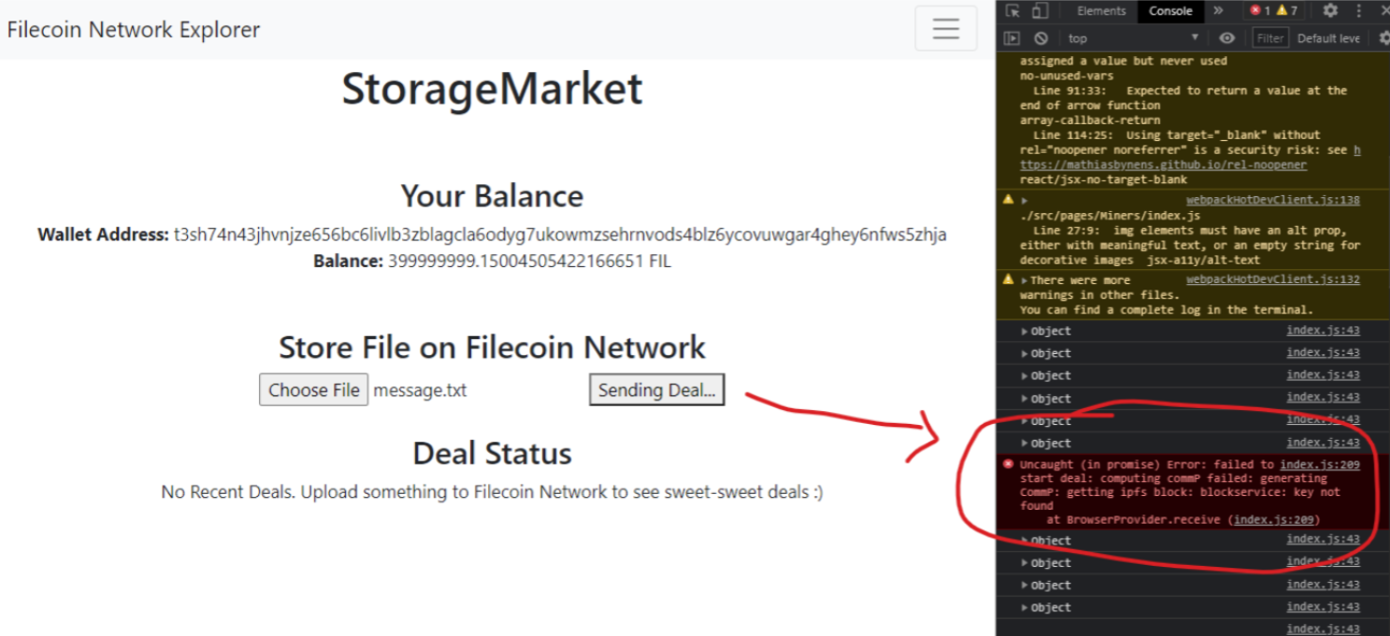Open the console sidebar panel icon

point(1011,37)
